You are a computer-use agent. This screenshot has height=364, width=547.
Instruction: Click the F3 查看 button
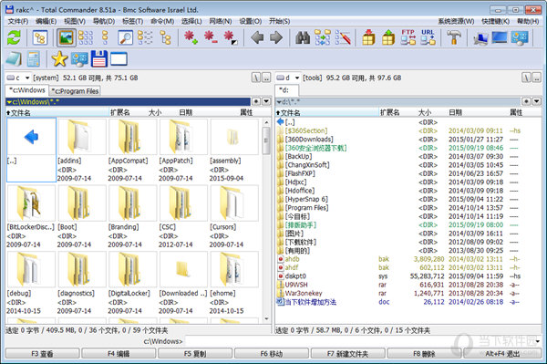[x=42, y=354]
